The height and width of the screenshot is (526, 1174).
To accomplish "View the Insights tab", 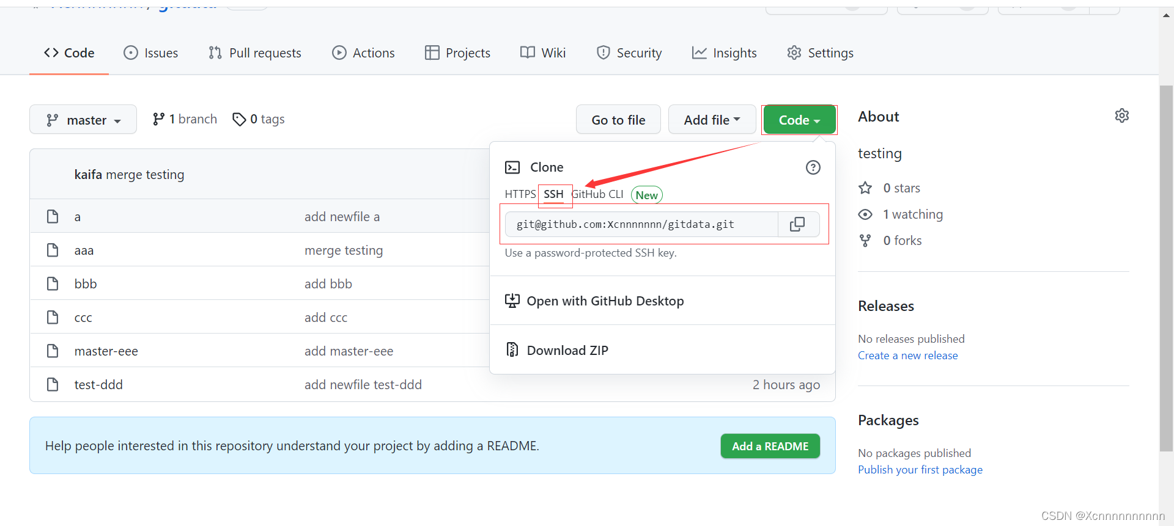I will click(x=725, y=53).
